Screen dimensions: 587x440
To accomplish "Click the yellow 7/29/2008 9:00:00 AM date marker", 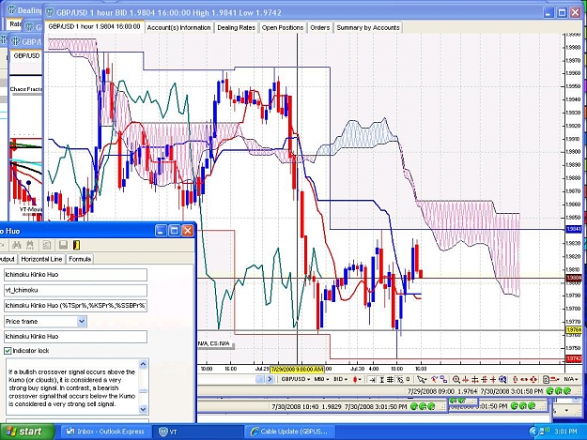I will 297,369.
